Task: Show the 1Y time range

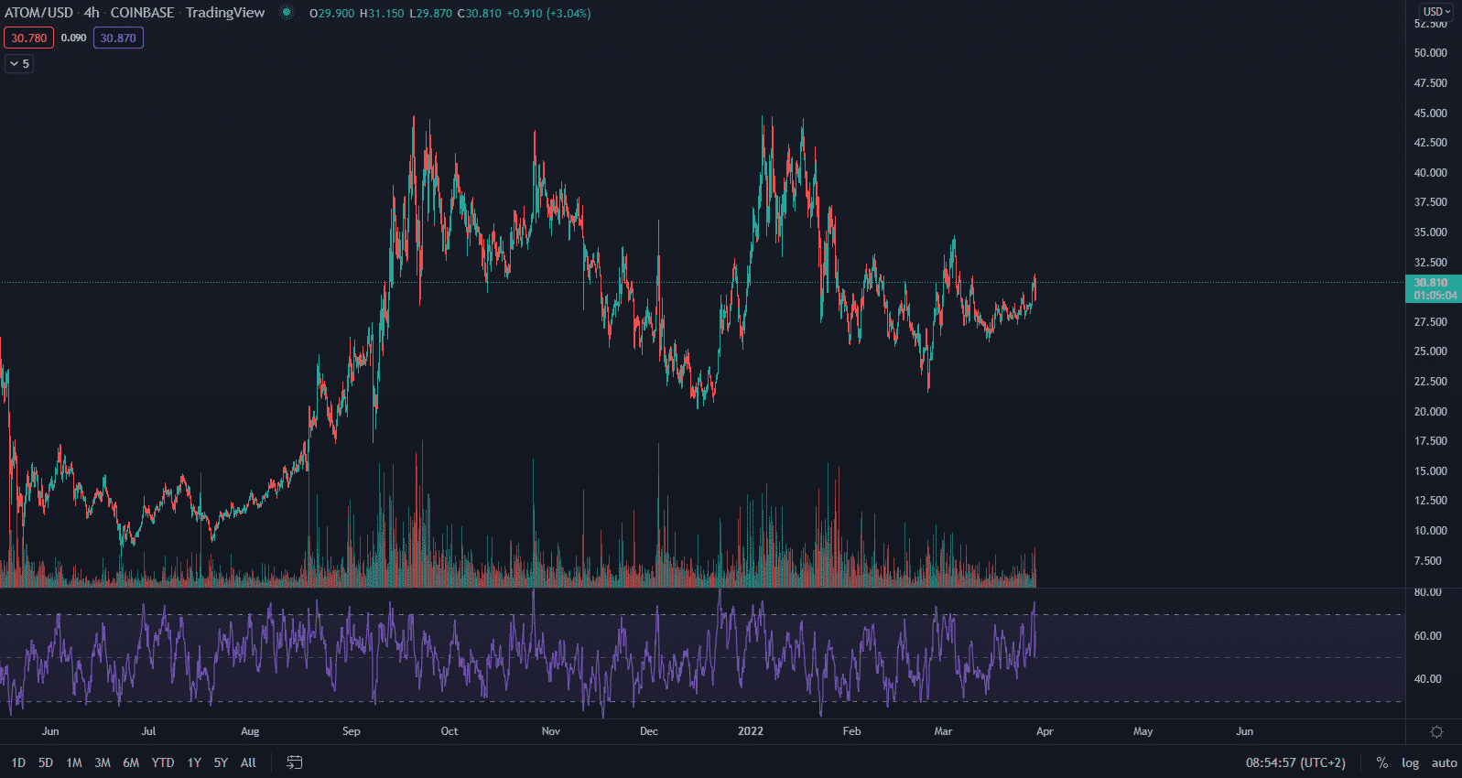Action: 194,762
